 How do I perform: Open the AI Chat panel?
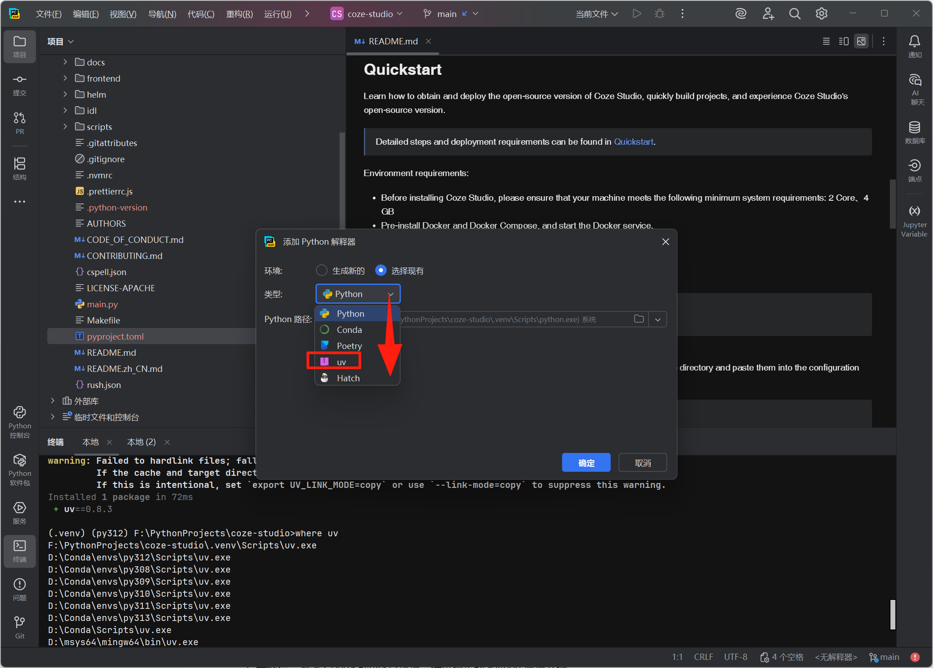point(915,89)
